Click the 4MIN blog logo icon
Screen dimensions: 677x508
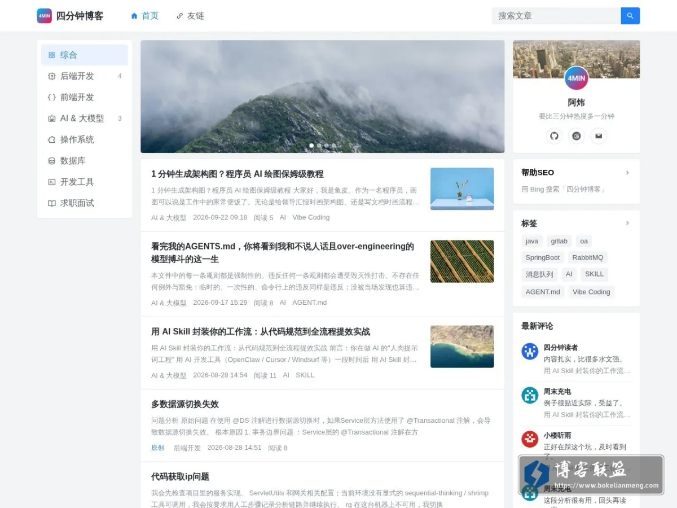[x=44, y=16]
